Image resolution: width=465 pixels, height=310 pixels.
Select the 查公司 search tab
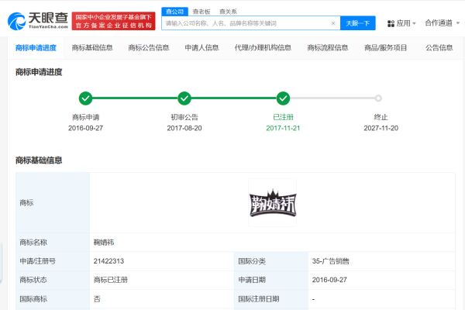click(x=174, y=11)
